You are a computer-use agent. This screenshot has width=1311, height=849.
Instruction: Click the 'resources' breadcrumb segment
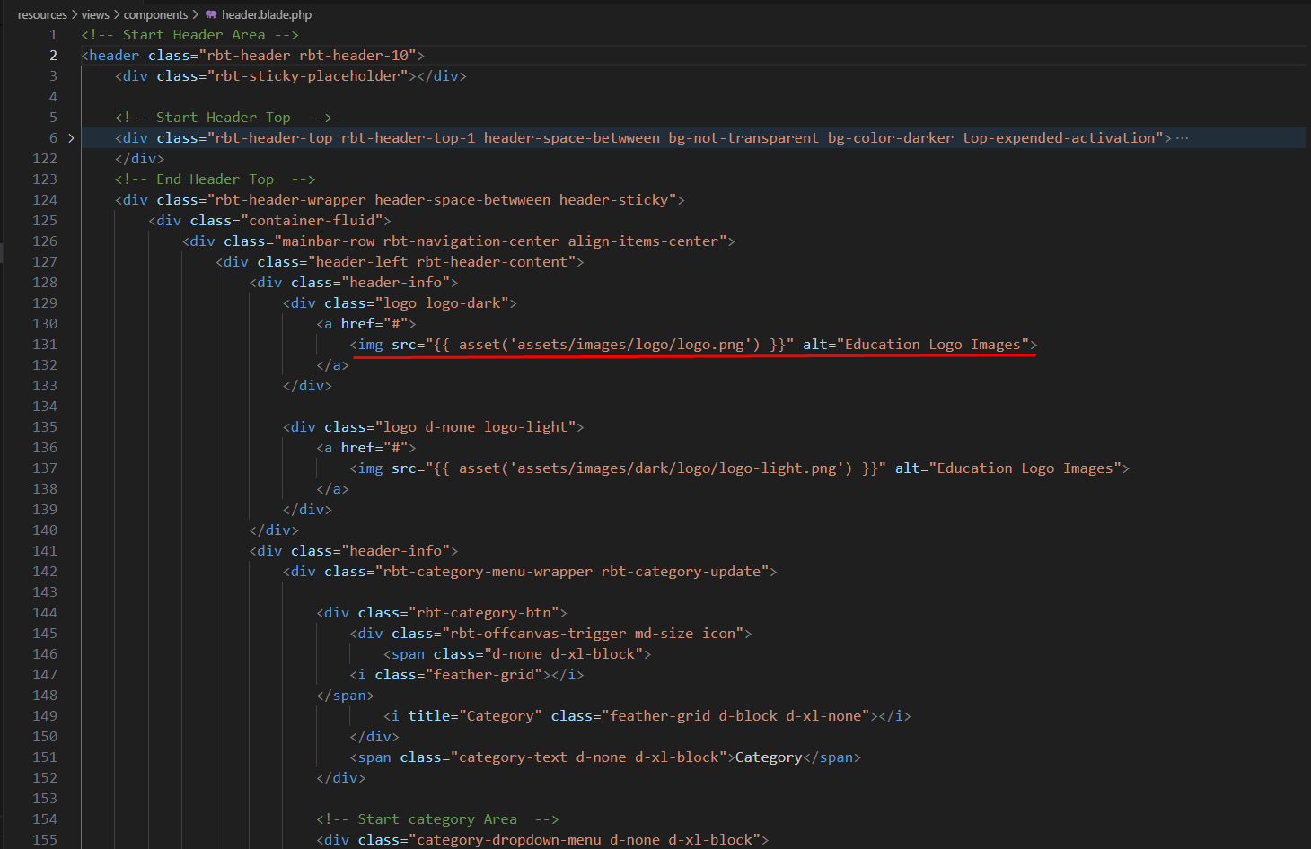pos(42,14)
